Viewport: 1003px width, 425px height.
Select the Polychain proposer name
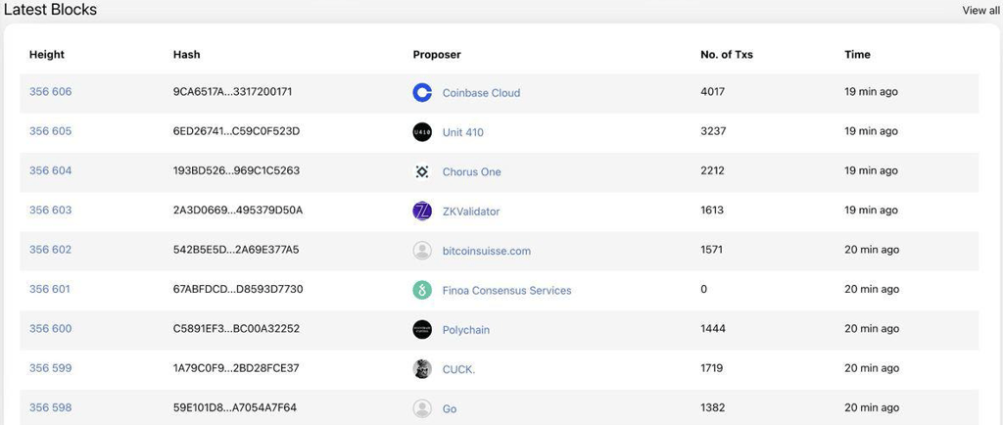pyautogui.click(x=465, y=330)
